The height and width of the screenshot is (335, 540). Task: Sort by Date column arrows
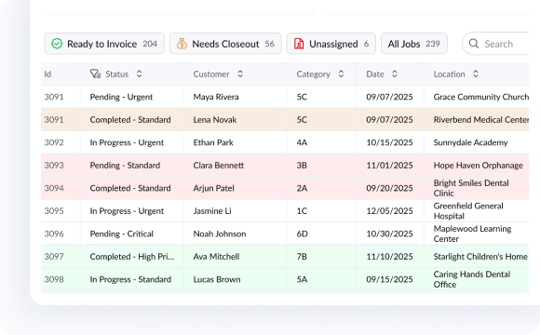(395, 74)
